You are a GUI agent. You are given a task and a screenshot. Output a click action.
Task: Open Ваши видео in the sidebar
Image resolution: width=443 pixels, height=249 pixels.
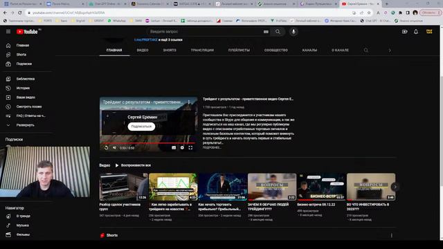(x=26, y=98)
